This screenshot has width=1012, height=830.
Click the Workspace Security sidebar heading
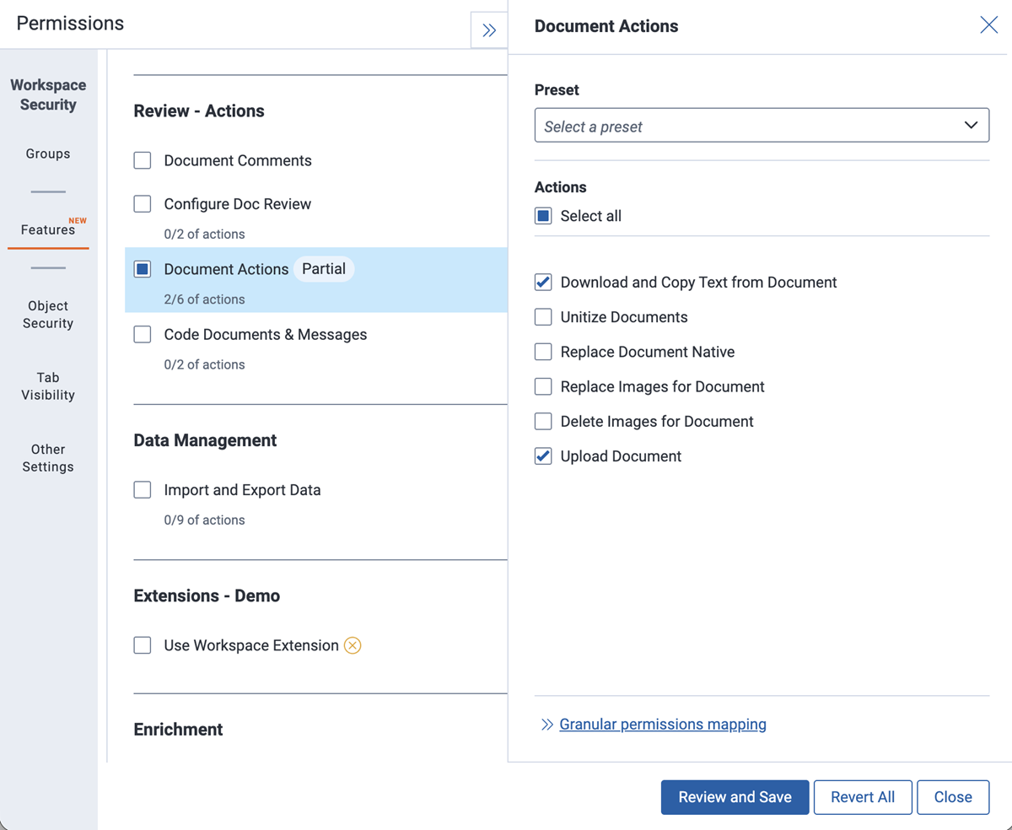pyautogui.click(x=48, y=94)
